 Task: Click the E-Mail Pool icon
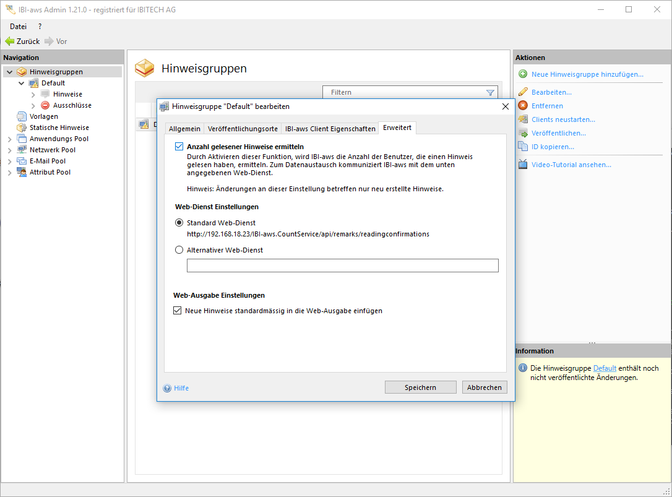click(22, 161)
